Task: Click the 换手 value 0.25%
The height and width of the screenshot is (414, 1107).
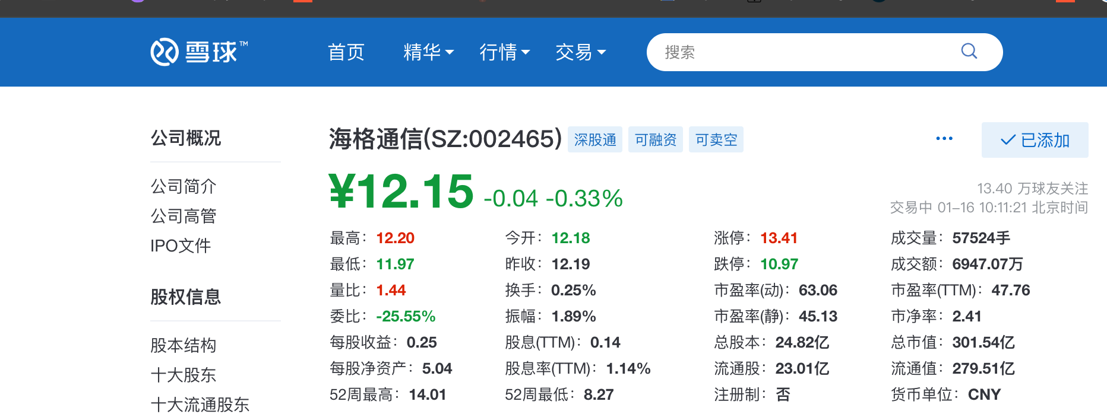Action: [574, 290]
